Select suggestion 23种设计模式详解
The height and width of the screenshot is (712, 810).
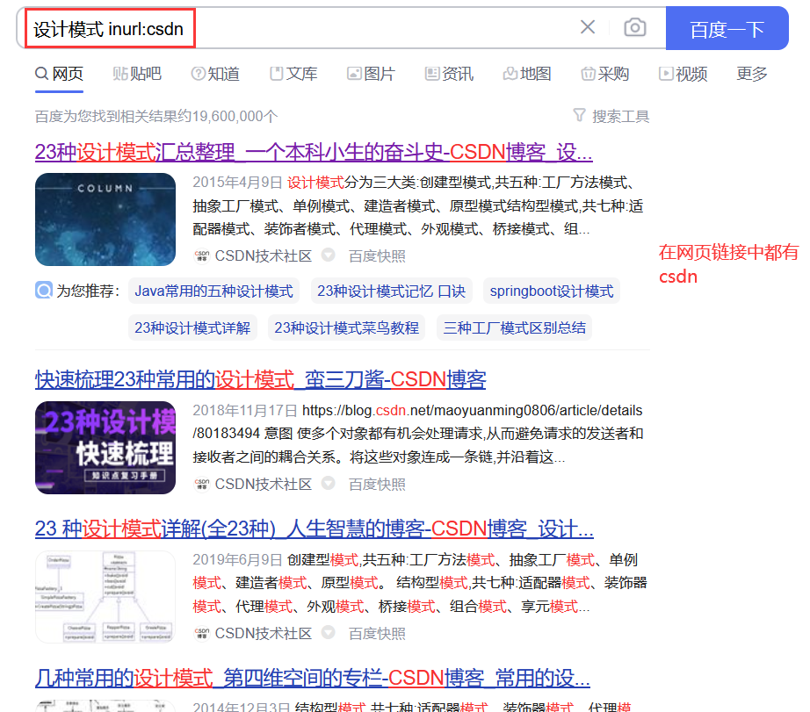[192, 327]
